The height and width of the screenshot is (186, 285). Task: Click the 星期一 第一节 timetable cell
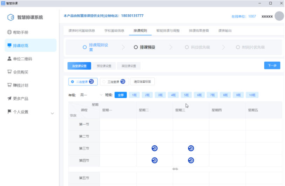(x=118, y=124)
